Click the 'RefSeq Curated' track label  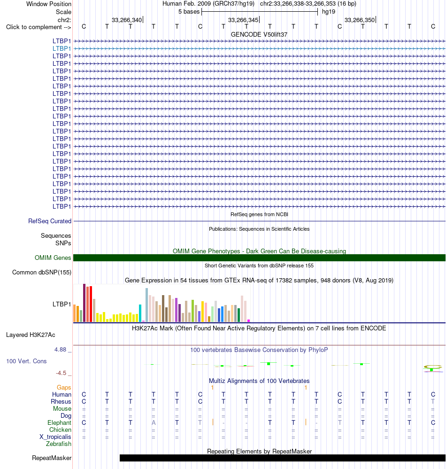click(x=50, y=221)
